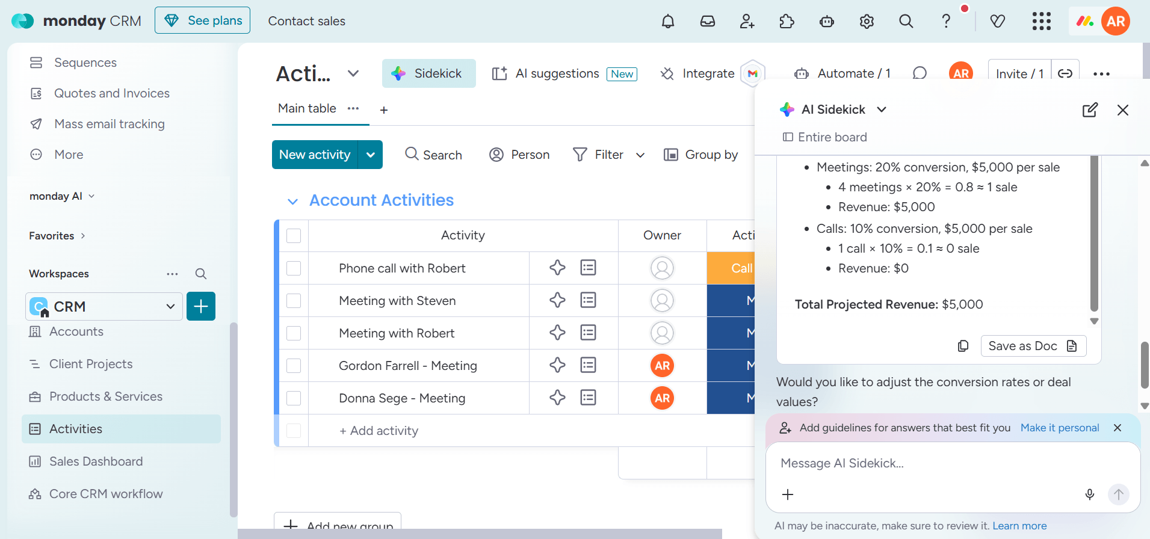This screenshot has height=539, width=1150.
Task: Click the Sidekick button
Action: point(428,73)
